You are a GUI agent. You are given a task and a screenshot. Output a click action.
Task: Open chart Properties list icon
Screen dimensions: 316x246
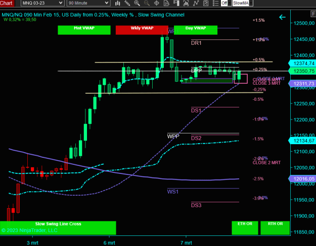(215, 3)
